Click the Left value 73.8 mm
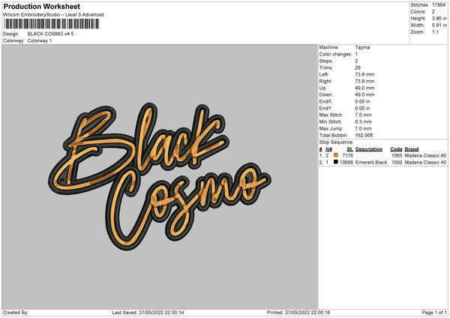Viewport: 450px width, 318px height. point(364,74)
